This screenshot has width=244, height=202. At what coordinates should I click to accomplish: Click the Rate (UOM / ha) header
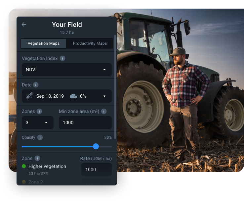click(x=96, y=159)
